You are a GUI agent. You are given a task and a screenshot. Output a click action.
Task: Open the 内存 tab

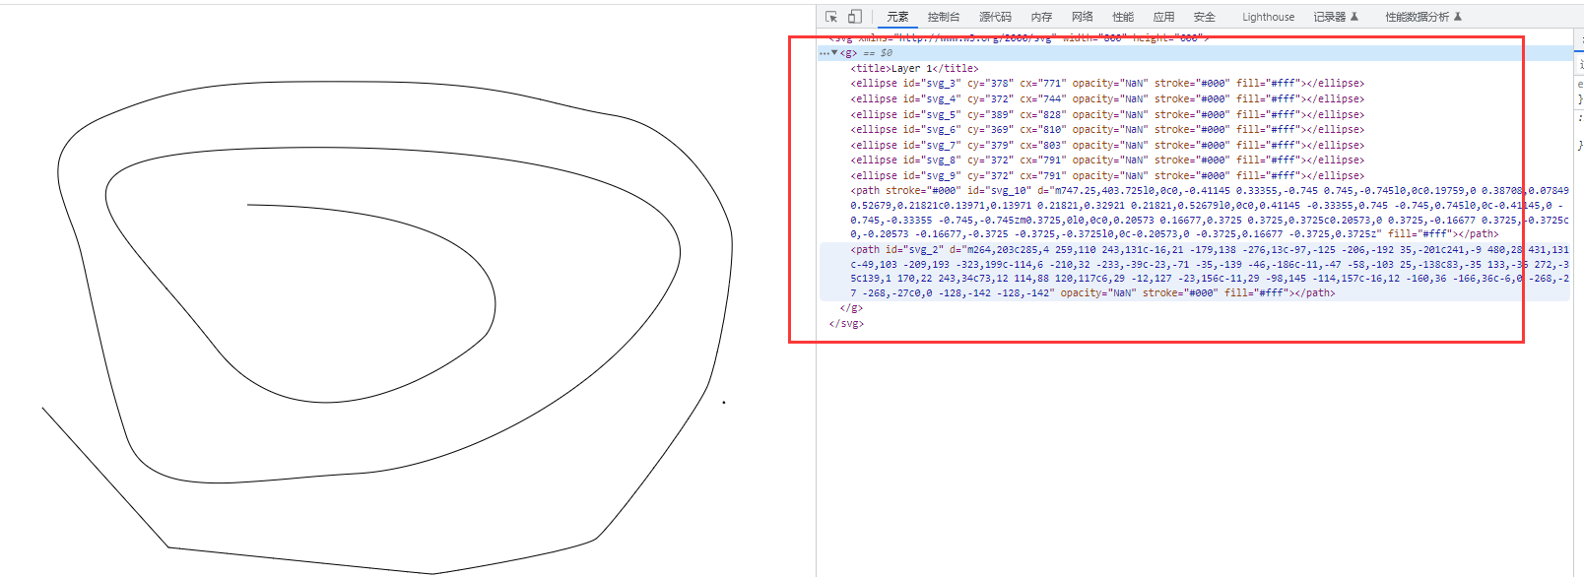[x=1041, y=17]
